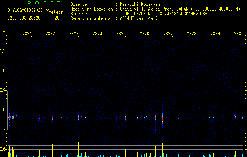Select the log file path D:¥LOG¥01032320

pyautogui.click(x=26, y=10)
